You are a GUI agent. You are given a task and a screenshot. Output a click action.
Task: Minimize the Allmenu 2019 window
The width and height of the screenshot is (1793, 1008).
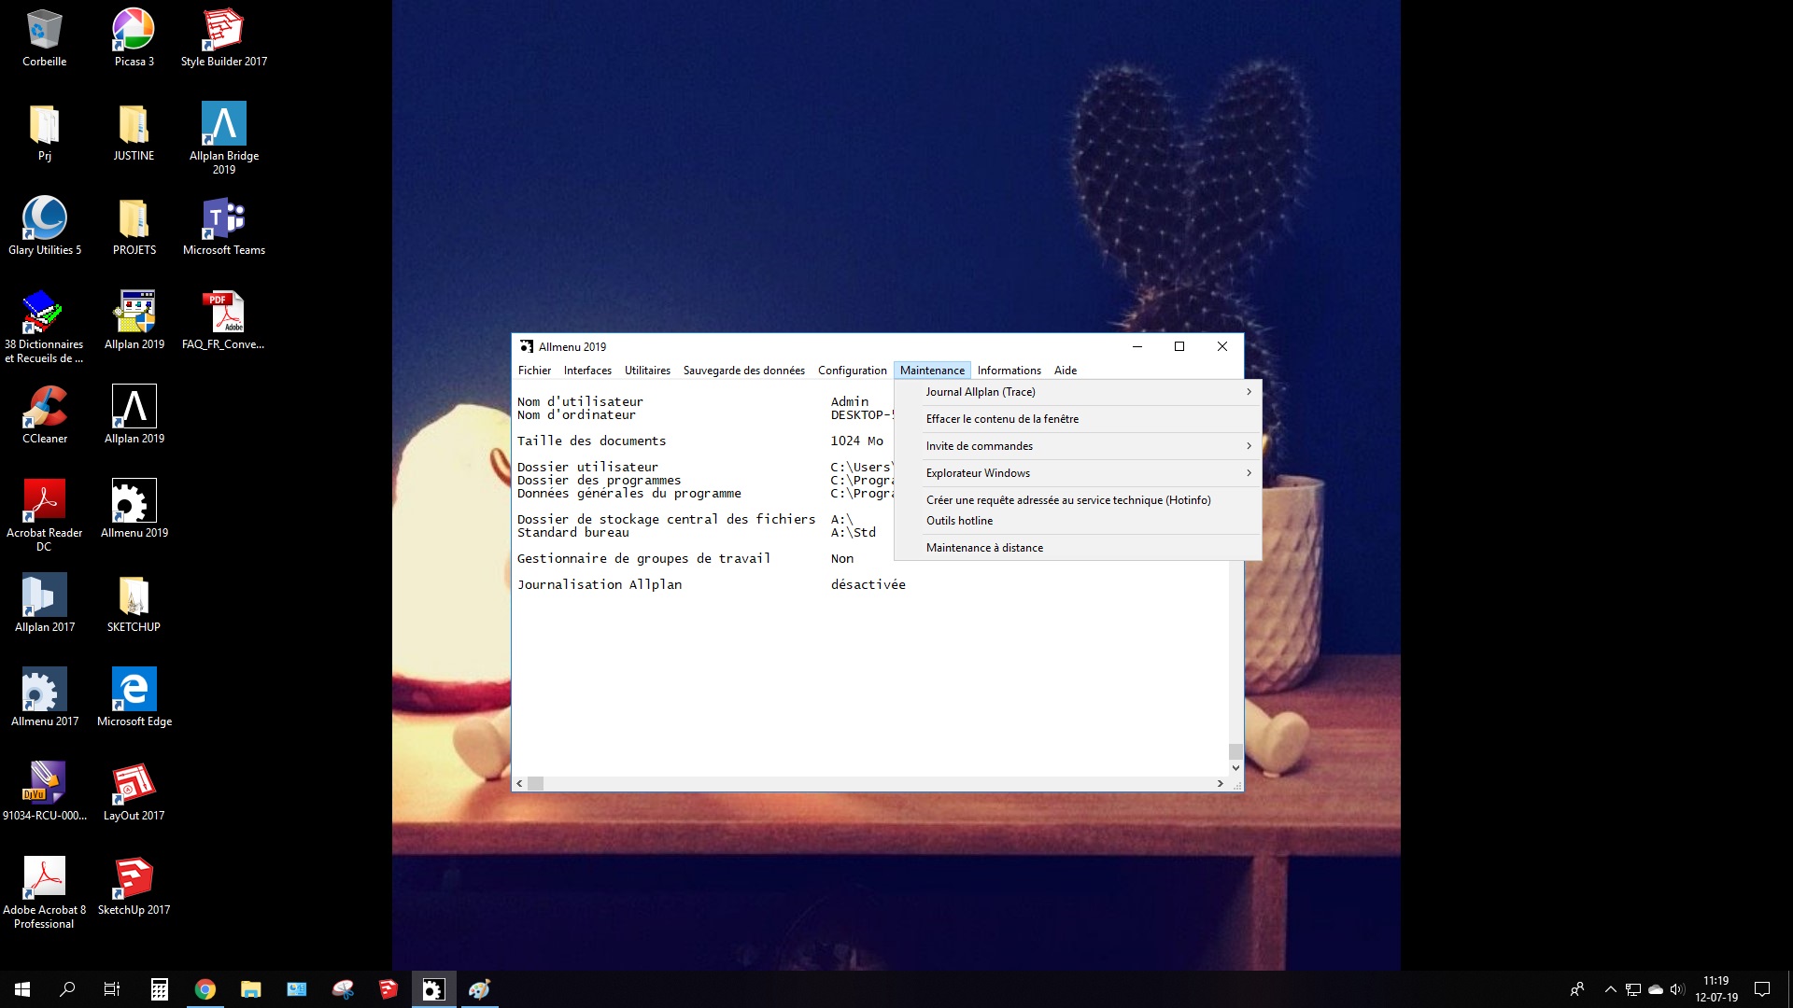(1137, 346)
